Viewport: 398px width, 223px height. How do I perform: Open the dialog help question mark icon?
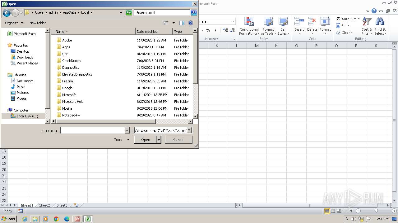click(191, 23)
